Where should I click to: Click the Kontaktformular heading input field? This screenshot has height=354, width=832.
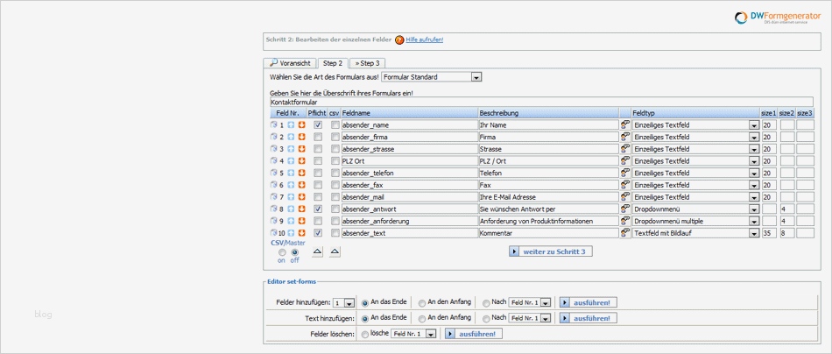pos(541,102)
